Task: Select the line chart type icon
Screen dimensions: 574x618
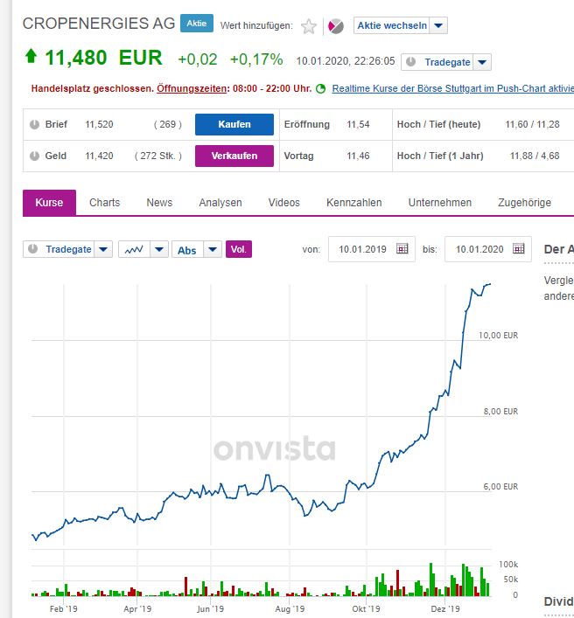Action: click(x=133, y=249)
